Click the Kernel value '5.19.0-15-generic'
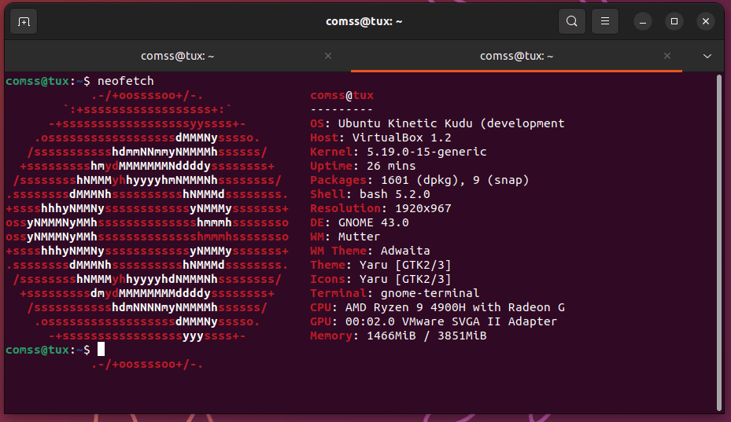This screenshot has width=731, height=422. tap(426, 152)
